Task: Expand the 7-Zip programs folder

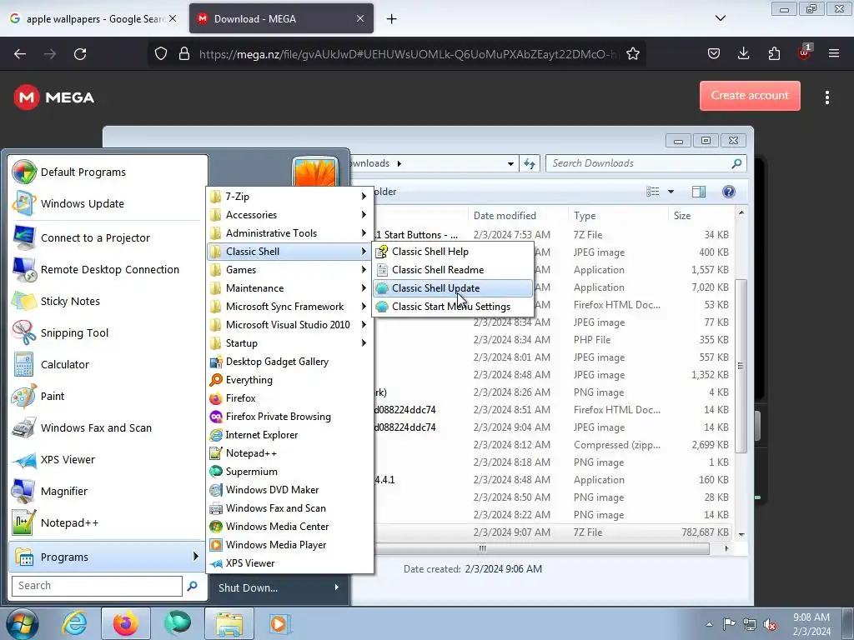Action: 289,197
